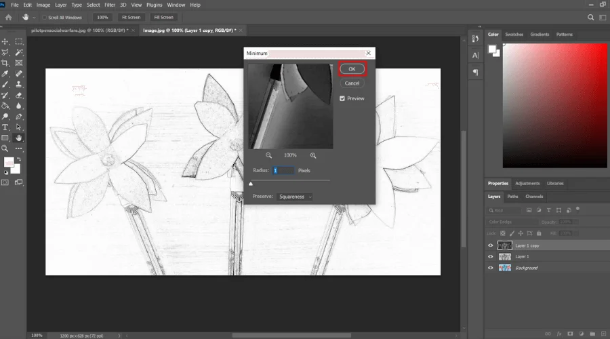Click the 100% zoom button in options bar
Viewport: 610px width, 339px height.
click(x=102, y=18)
